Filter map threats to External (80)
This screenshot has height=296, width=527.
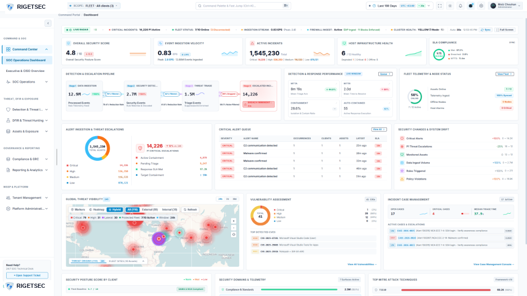tap(150, 210)
